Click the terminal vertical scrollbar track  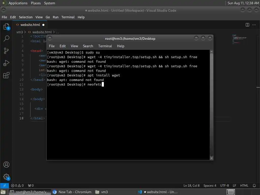[x=212, y=105]
